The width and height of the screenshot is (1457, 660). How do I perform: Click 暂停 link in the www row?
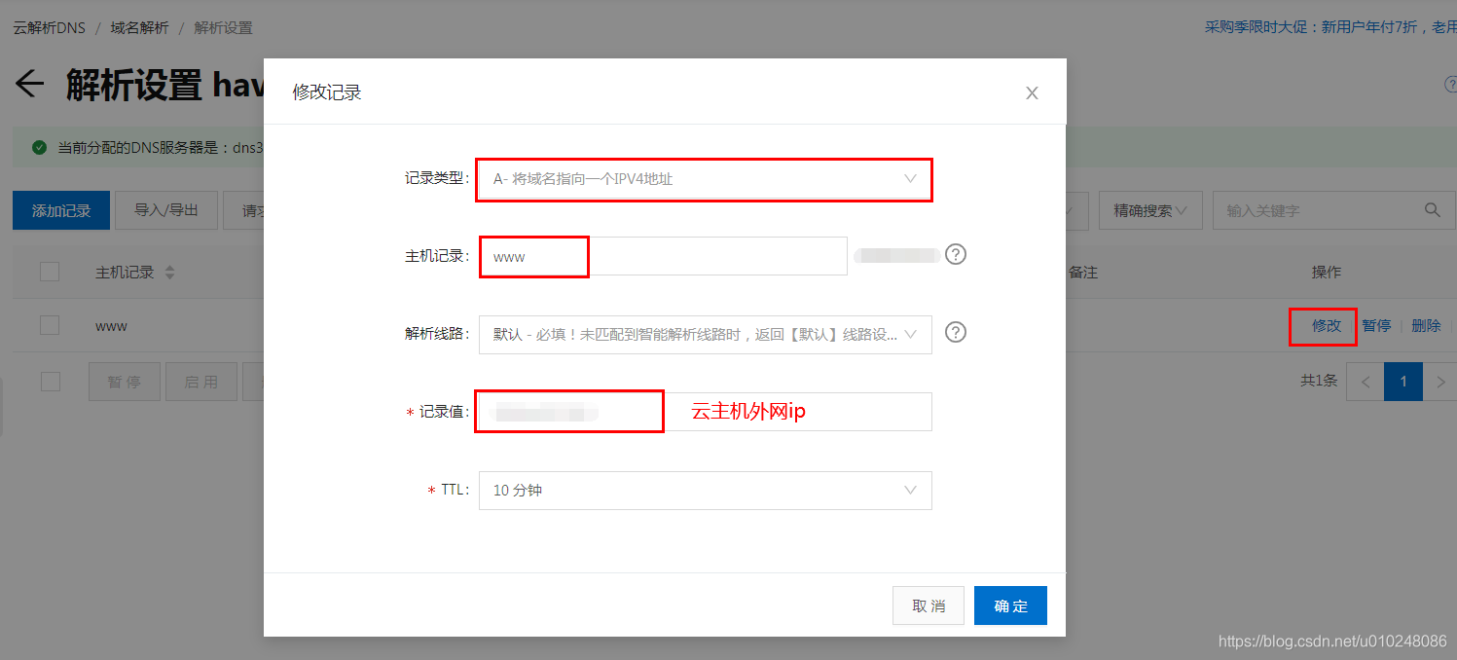1376,325
